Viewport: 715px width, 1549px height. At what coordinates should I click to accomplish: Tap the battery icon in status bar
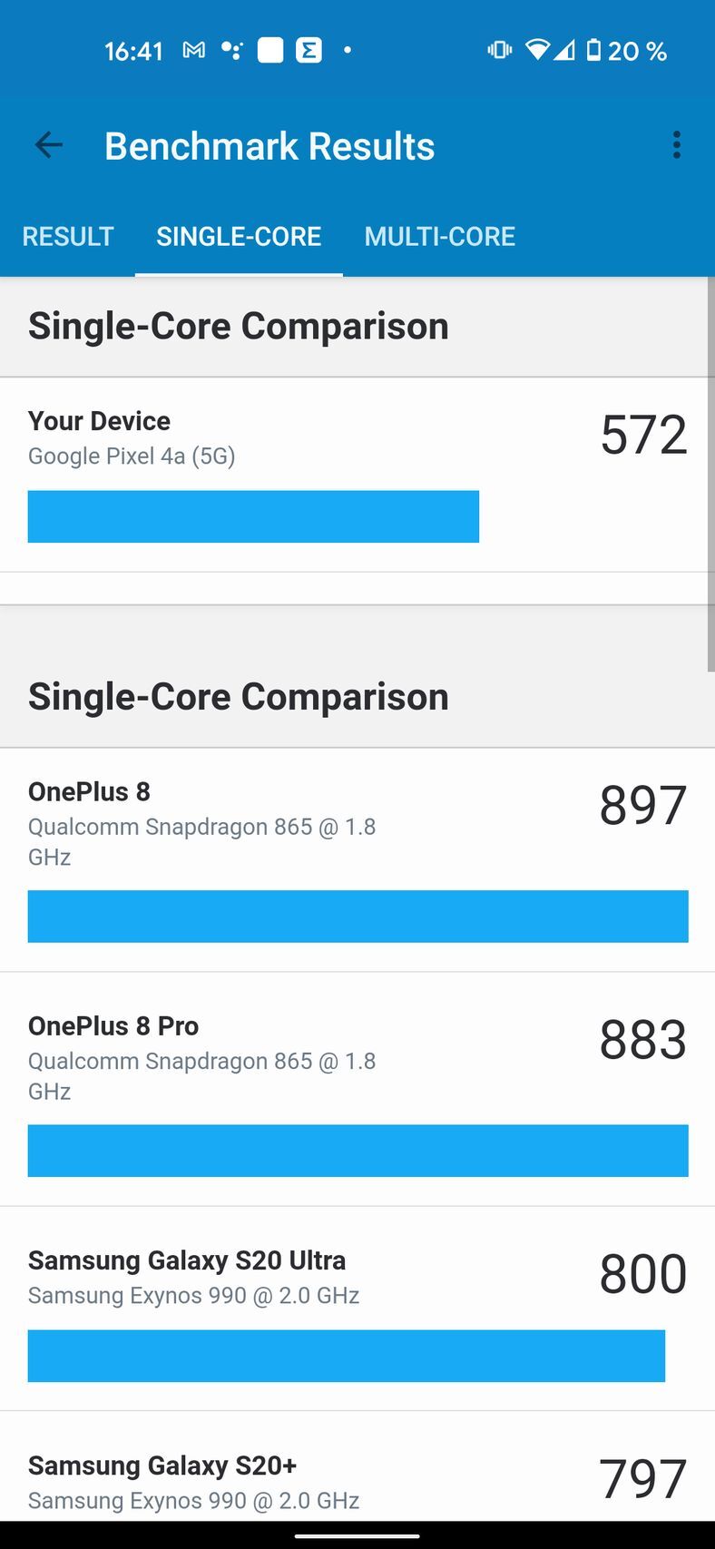coord(593,50)
